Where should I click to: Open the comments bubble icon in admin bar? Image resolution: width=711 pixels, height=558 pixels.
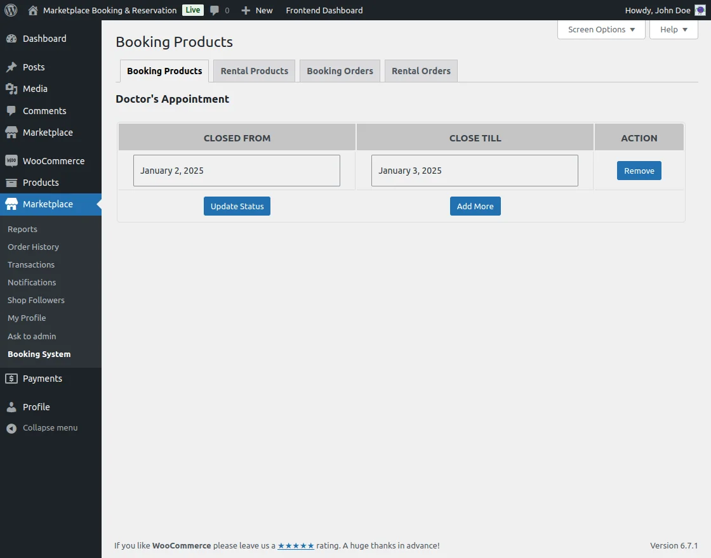[215, 10]
